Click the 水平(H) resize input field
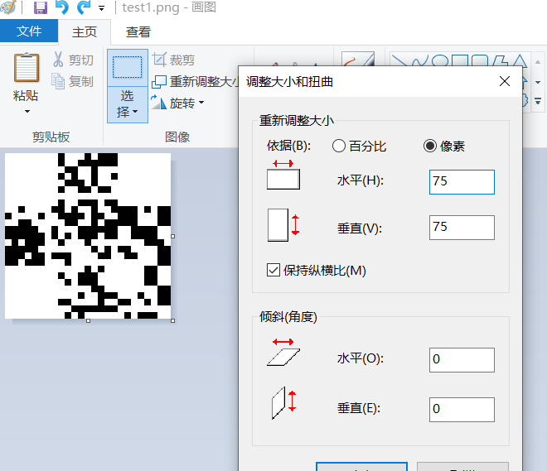547x471 pixels. 462,182
